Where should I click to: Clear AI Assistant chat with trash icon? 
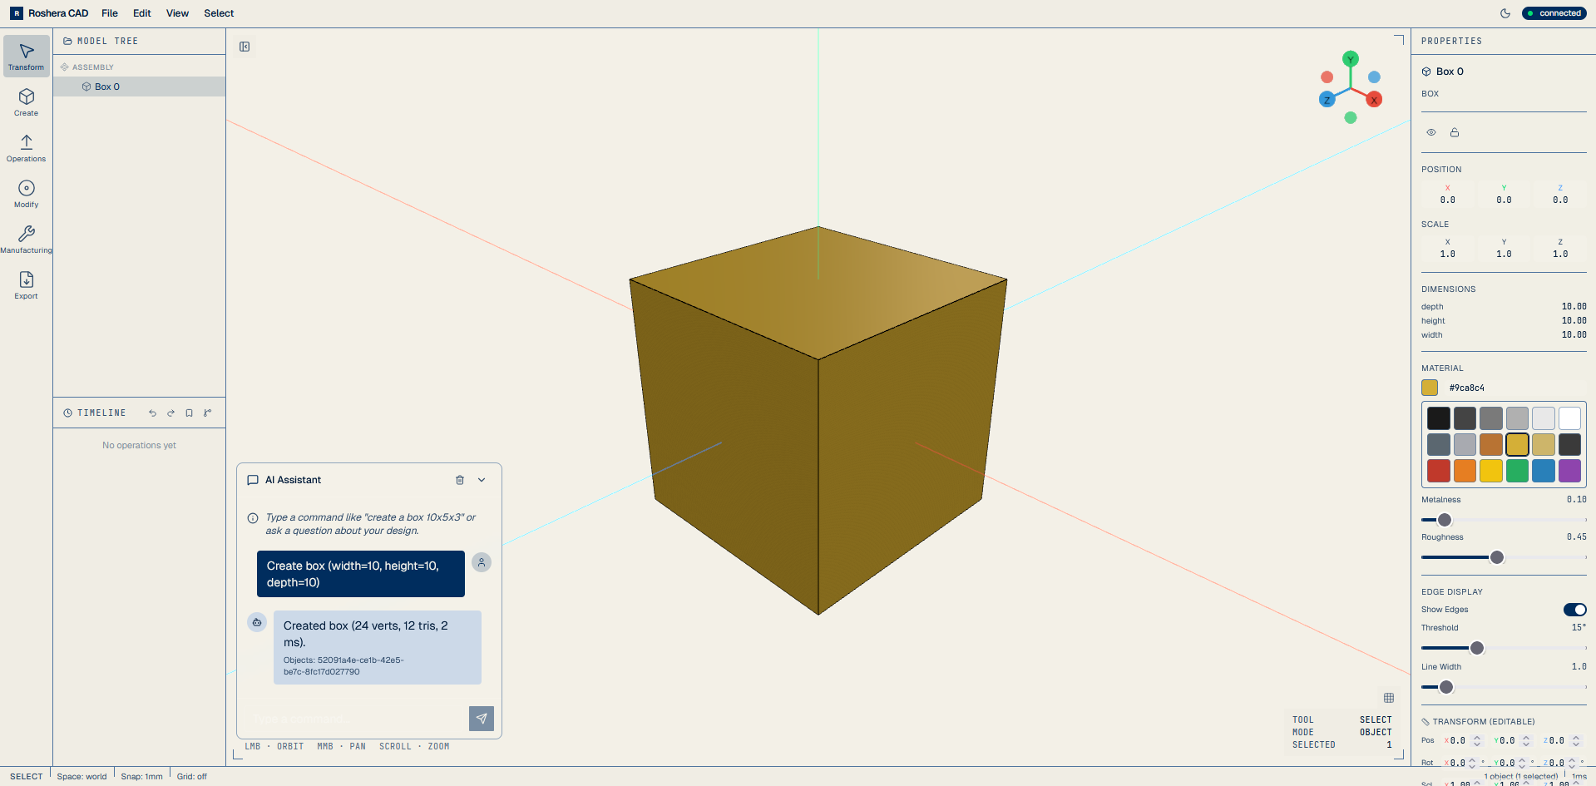460,480
